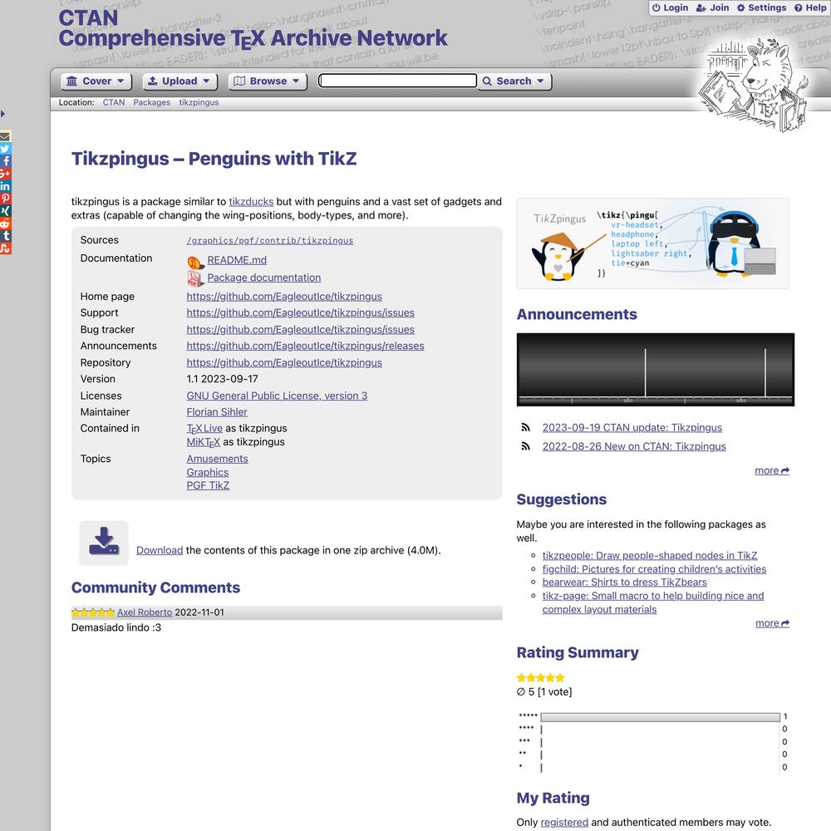Go to Packages in the breadcrumb
The width and height of the screenshot is (831, 831).
(151, 102)
